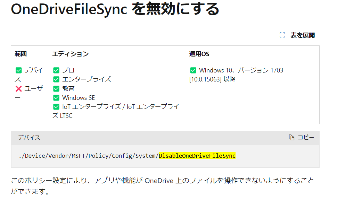
Task: Click the highlighted DisableOneDriveFileSync text
Action: 197,156
